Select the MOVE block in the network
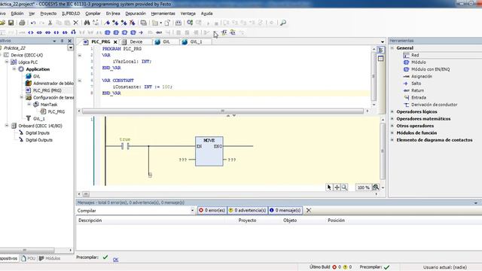 [209, 151]
